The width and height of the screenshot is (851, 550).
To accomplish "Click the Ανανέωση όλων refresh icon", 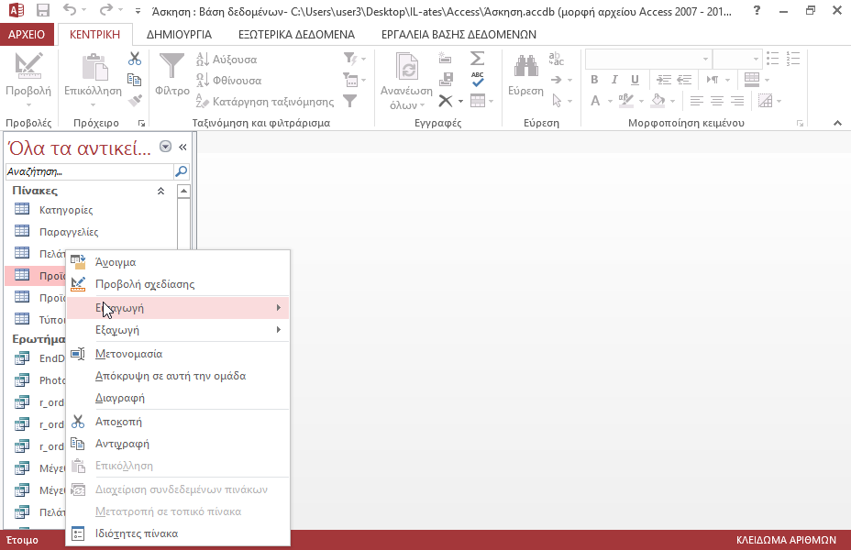I will pyautogui.click(x=407, y=67).
